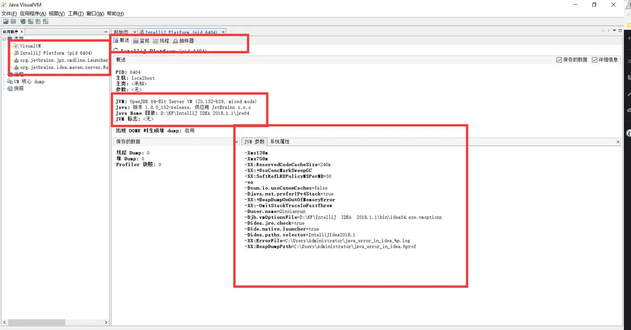Click the -Dide.native.launcher=true argument
The image size is (631, 330).
(x=281, y=229)
